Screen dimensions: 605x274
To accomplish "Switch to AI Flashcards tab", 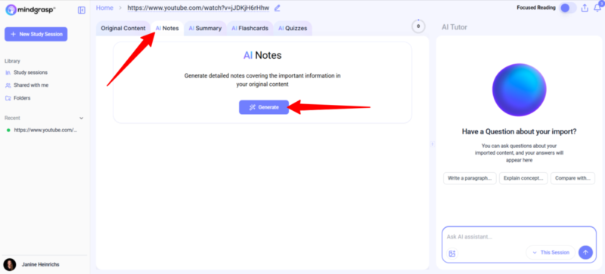I will 250,28.
